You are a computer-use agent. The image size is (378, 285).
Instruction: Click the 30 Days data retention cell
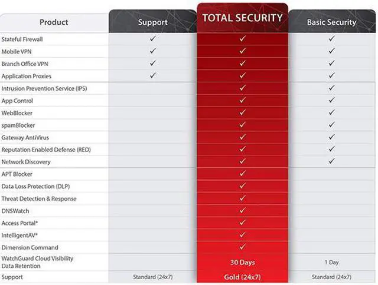click(x=242, y=262)
